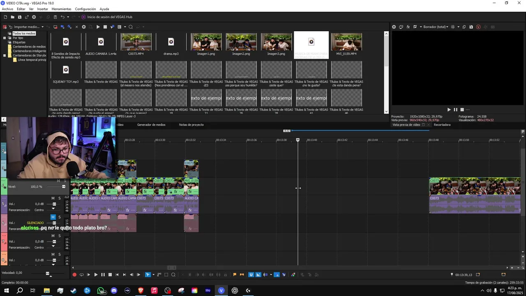Copy snapshot to clipboard in preview
The height and width of the screenshot is (296, 526).
click(464, 27)
